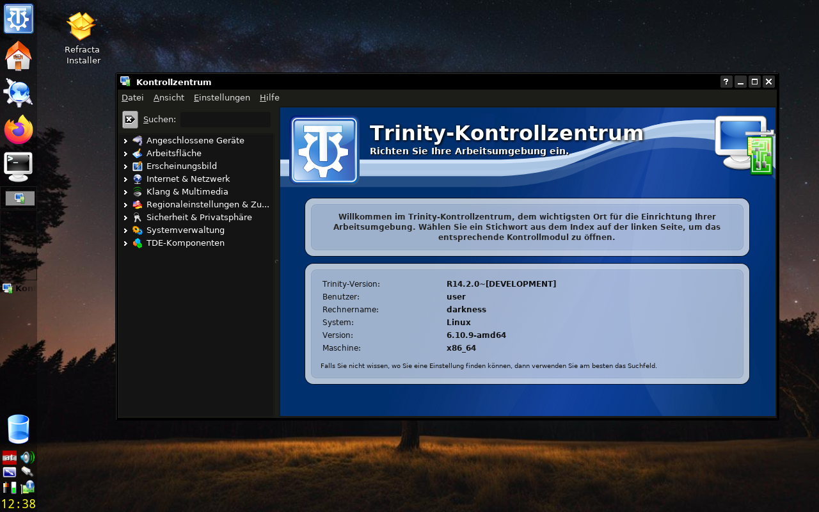Click the Erscheinungsbild category icon
The width and height of the screenshot is (819, 512).
(138, 166)
